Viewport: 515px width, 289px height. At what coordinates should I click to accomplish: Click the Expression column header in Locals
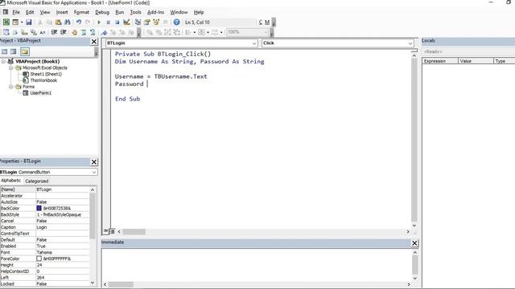pos(440,61)
